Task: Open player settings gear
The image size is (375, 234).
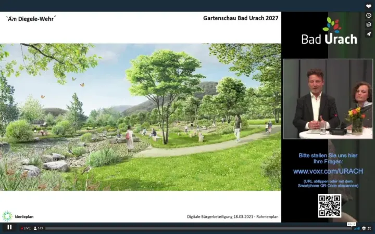Action: pyautogui.click(x=364, y=228)
